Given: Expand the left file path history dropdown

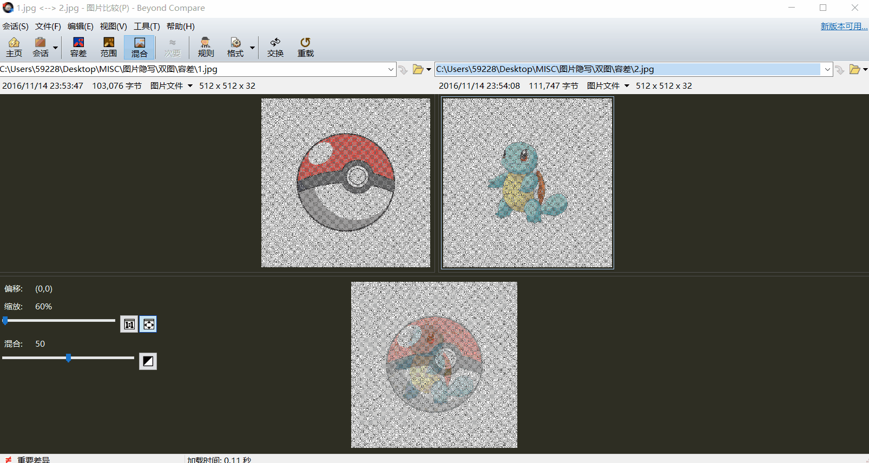Looking at the screenshot, I should pos(391,69).
